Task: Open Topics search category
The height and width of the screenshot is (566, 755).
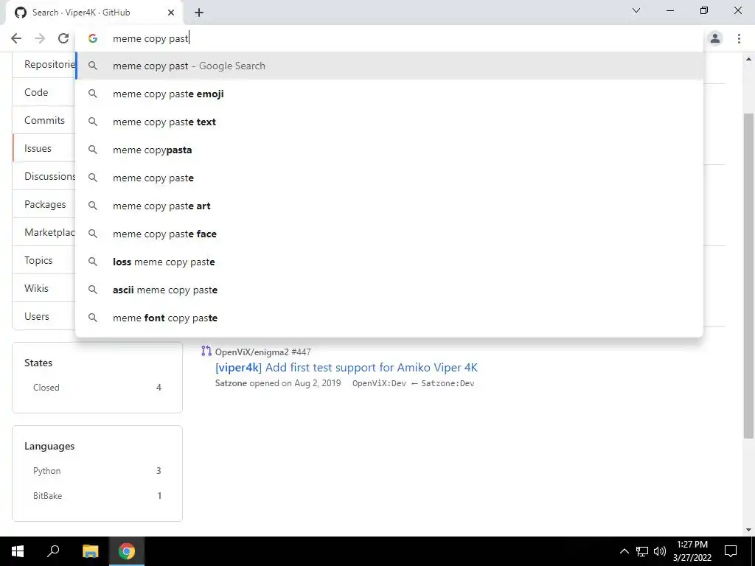Action: (44, 260)
